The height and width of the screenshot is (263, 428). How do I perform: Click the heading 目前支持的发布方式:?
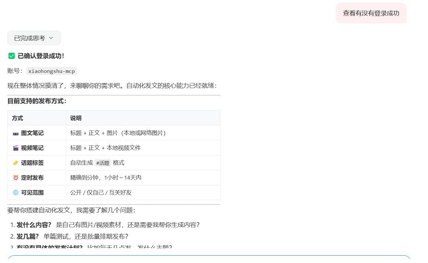coord(37,101)
